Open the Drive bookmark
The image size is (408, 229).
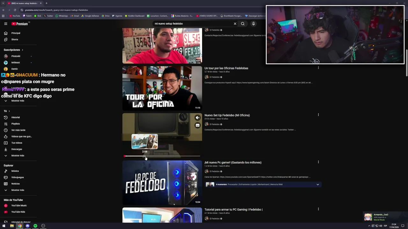click(x=105, y=16)
